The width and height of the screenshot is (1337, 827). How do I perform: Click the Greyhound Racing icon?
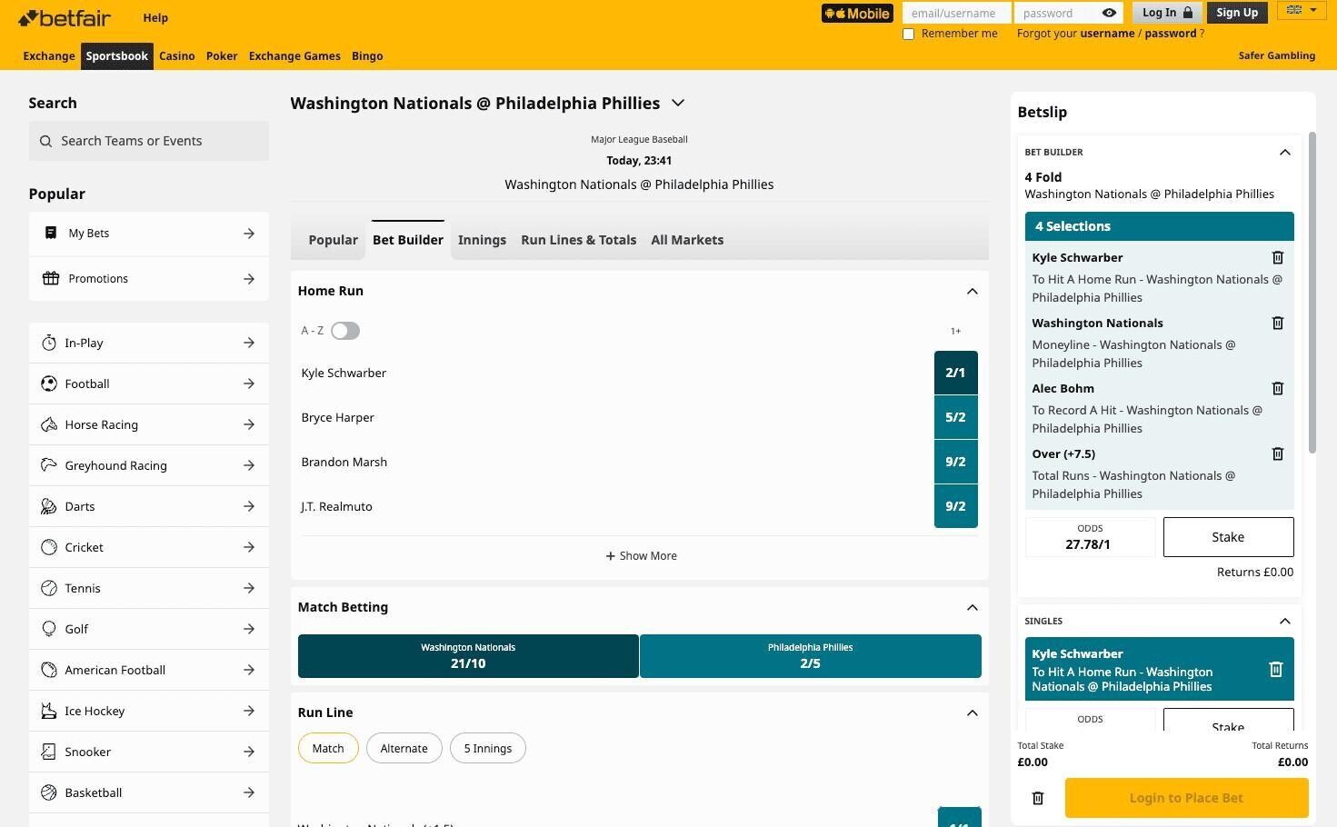coord(49,465)
